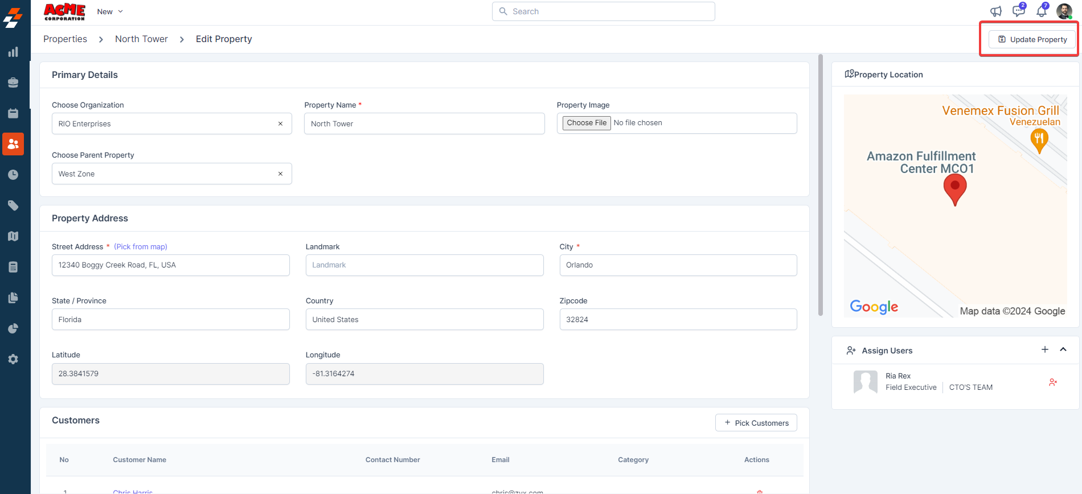Remove Ria Rex from assigned users
This screenshot has width=1082, height=494.
click(1053, 382)
